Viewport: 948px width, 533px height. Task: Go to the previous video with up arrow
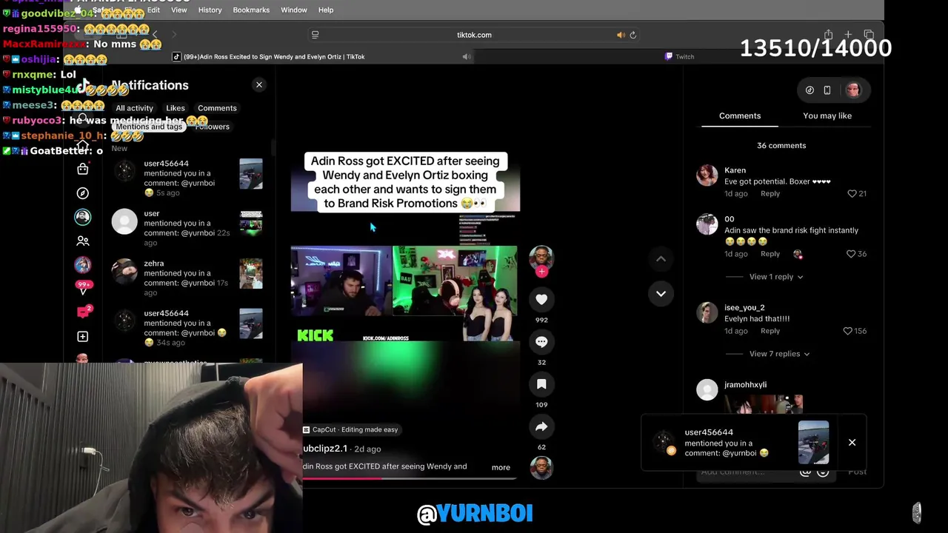coord(661,259)
